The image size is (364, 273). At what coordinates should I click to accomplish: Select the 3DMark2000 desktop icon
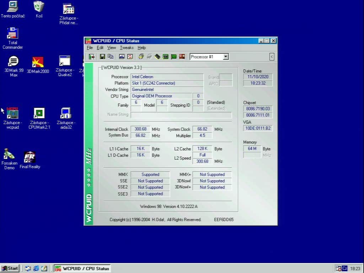(x=38, y=65)
